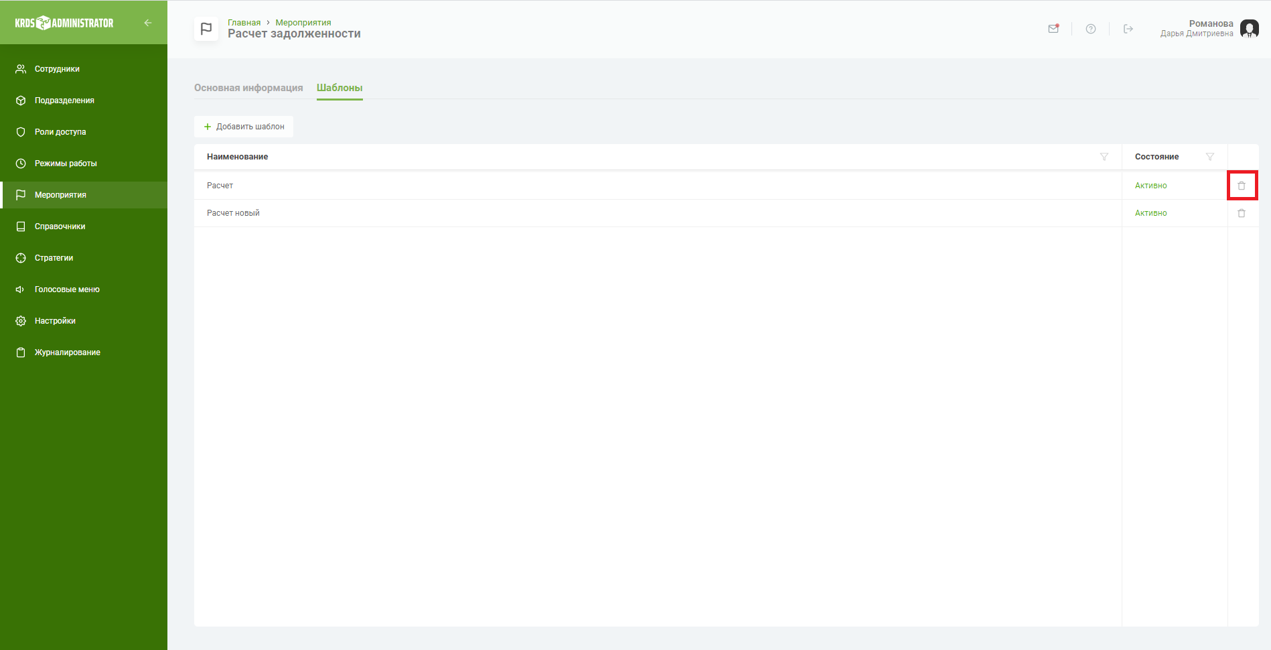
Task: Open the help question mark icon
Action: click(1091, 29)
